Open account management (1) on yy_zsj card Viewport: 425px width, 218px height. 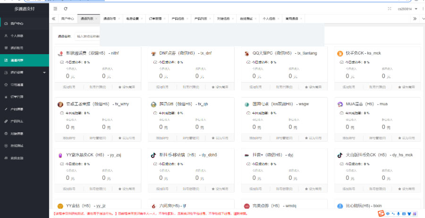(x=98, y=189)
